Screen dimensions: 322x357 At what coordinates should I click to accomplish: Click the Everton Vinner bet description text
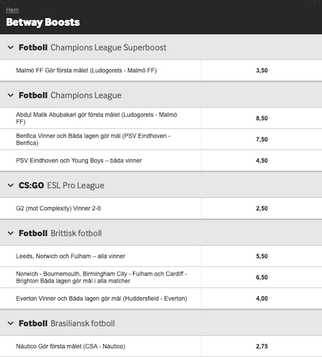click(102, 298)
